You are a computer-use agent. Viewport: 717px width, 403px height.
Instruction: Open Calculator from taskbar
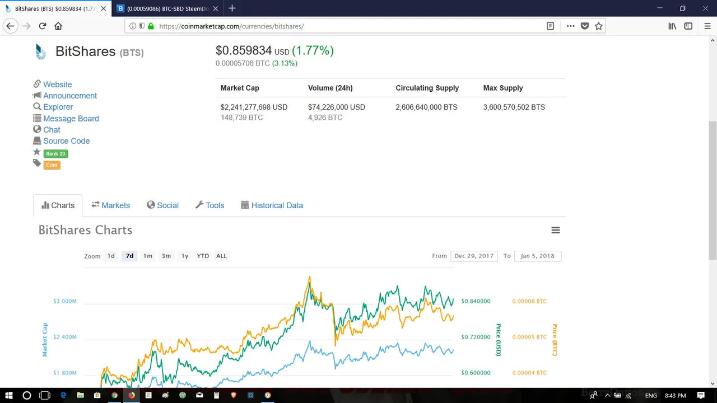click(216, 395)
